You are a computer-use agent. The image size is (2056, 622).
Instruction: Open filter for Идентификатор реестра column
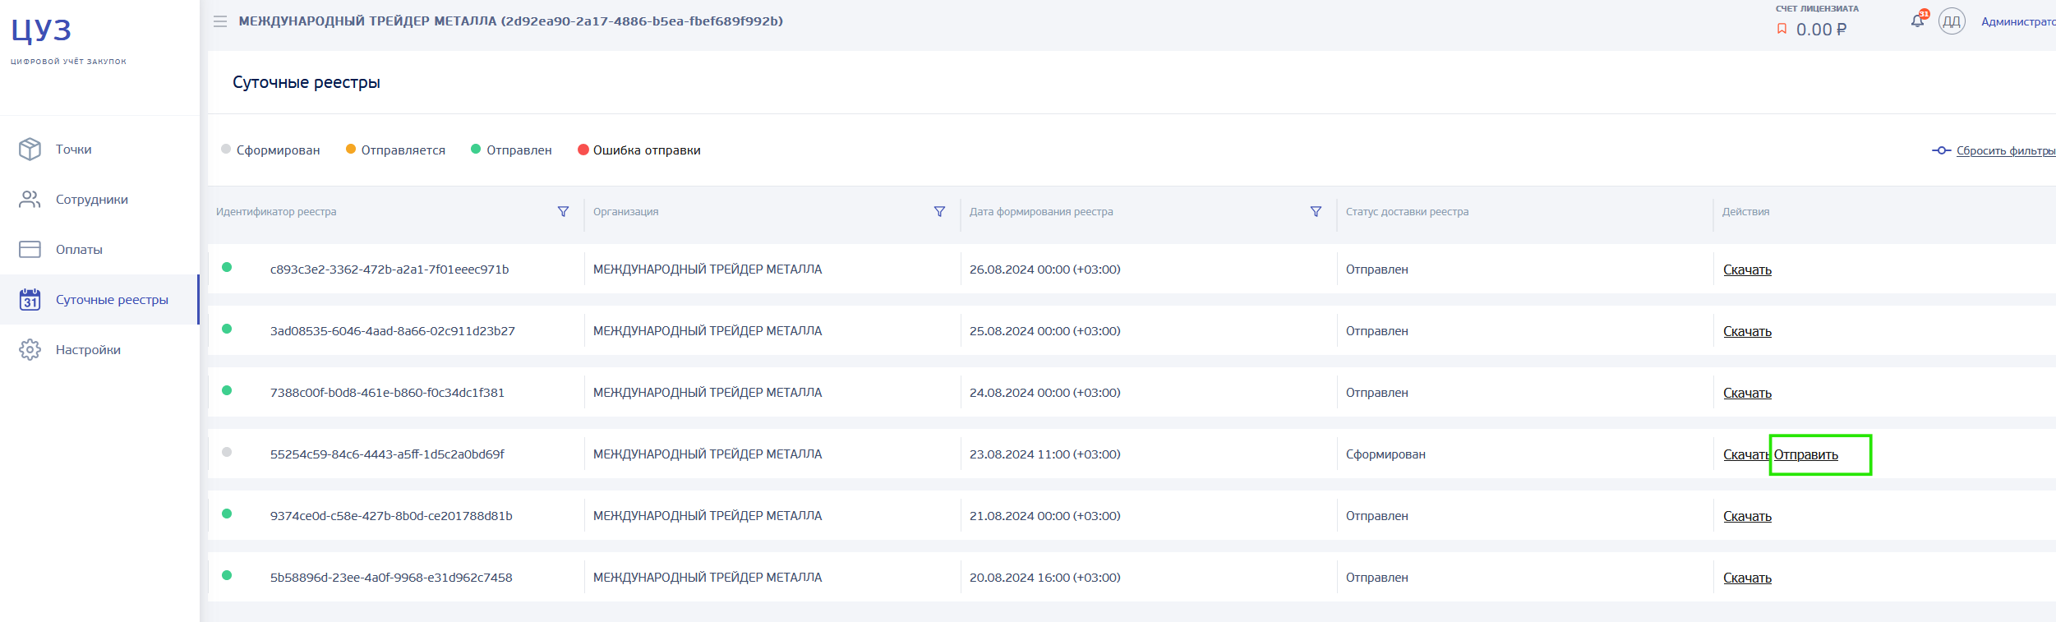[563, 211]
